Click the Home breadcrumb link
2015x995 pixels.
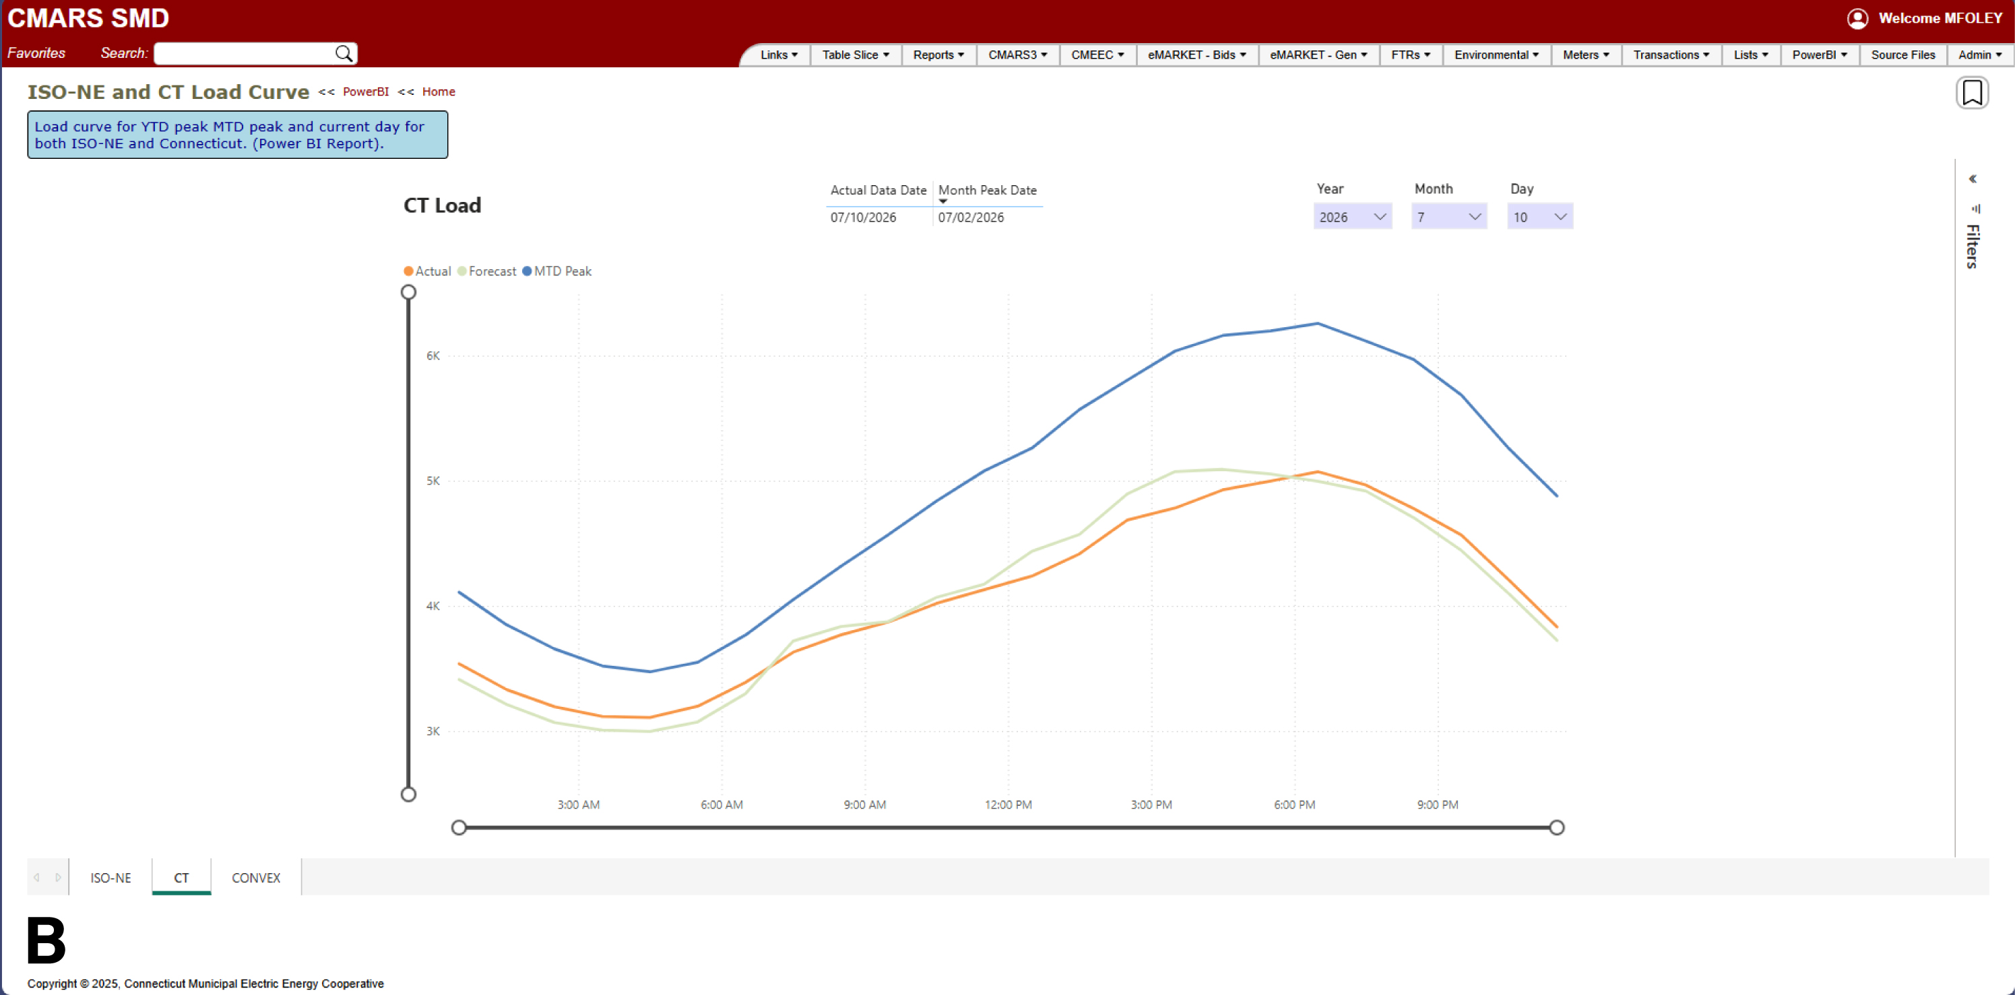coord(438,92)
